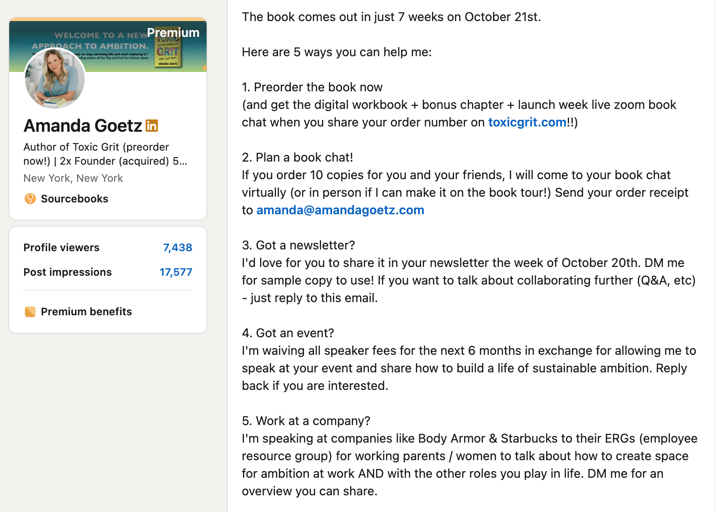Click the amanda@amandagoetz.com email link

340,210
